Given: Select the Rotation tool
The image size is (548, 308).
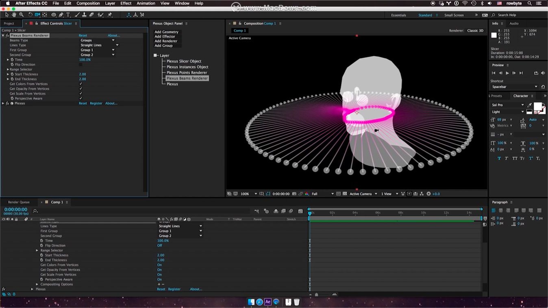Looking at the screenshot, I should (x=29, y=15).
